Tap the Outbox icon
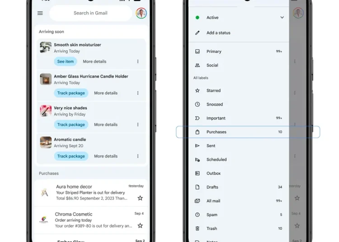Image resolution: width=339 pixels, height=242 pixels. click(x=197, y=173)
